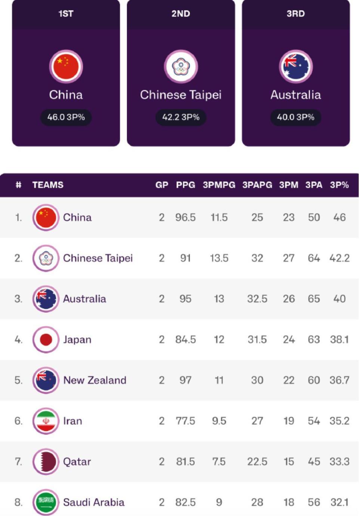Click Chinese Taipei's flag in the 2nd place card
The image size is (359, 516).
[x=181, y=67]
